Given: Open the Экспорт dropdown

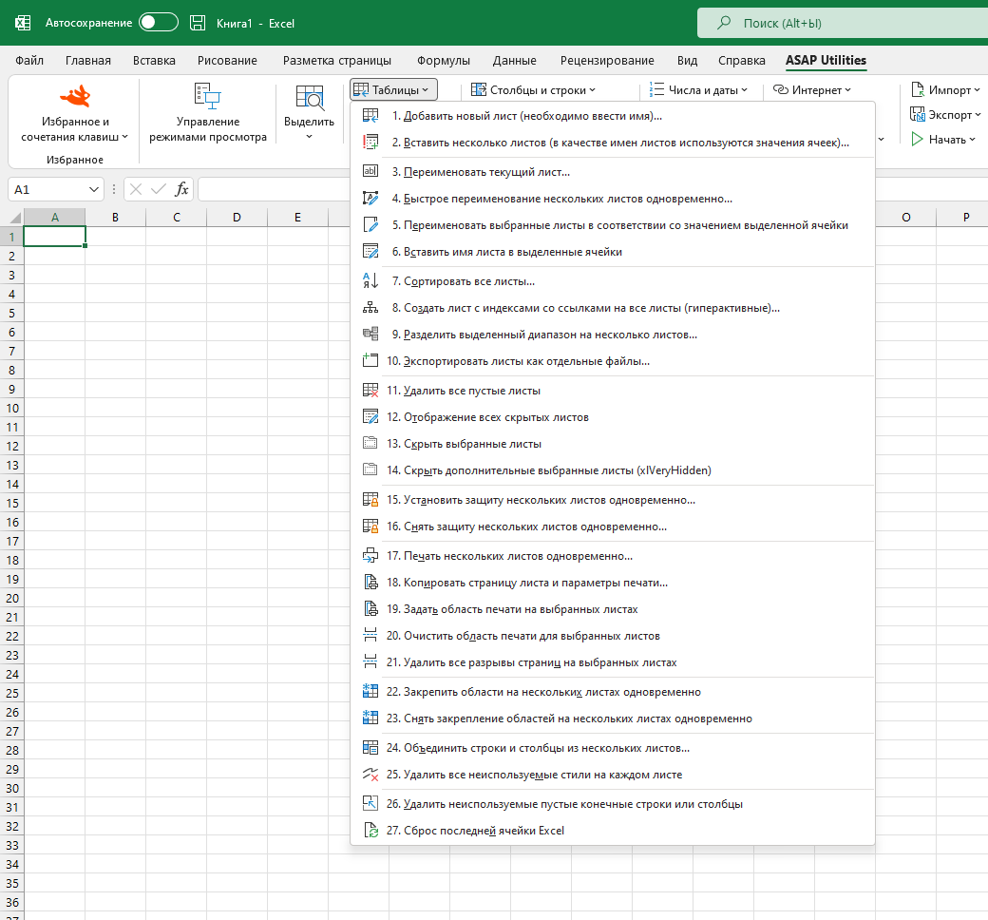Looking at the screenshot, I should coord(946,115).
